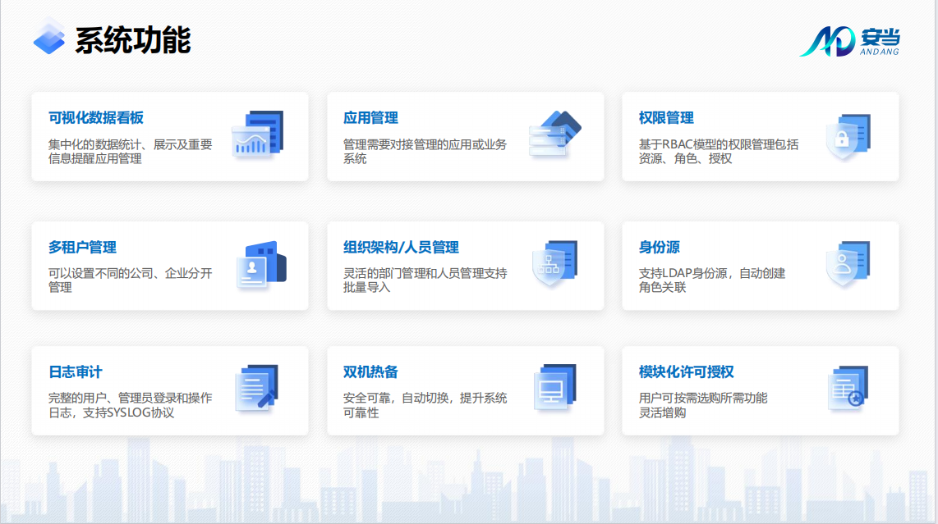This screenshot has height=524, width=938.
Task: Click the 系统功能 page title
Action: [x=133, y=40]
